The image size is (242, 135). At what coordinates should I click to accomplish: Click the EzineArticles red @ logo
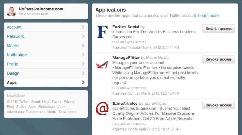pyautogui.click(x=102, y=108)
